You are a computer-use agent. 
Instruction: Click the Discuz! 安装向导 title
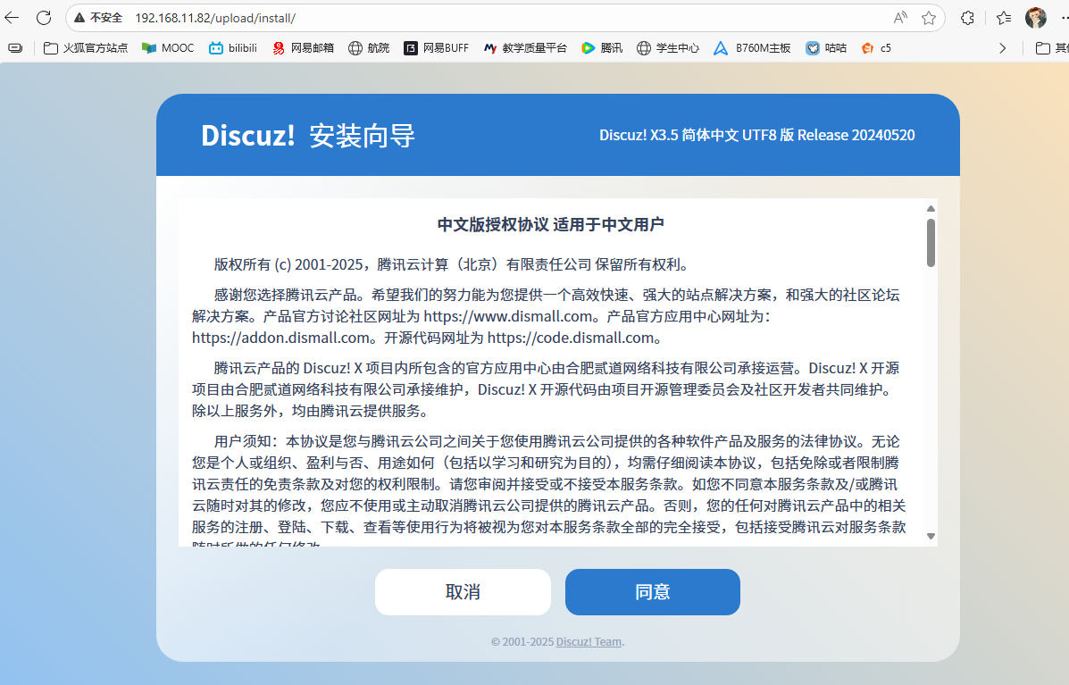tap(308, 135)
